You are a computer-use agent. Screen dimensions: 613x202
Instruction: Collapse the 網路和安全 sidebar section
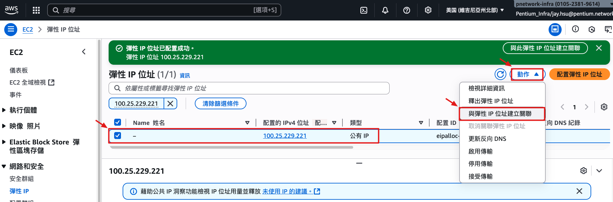[x=4, y=167]
